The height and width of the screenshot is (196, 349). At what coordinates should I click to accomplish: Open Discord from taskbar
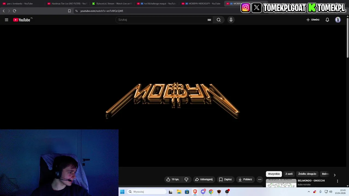[x=203, y=192]
